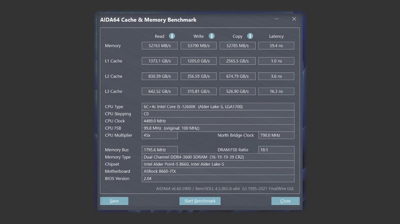Click the AIDA64 version text footer

coord(225,188)
